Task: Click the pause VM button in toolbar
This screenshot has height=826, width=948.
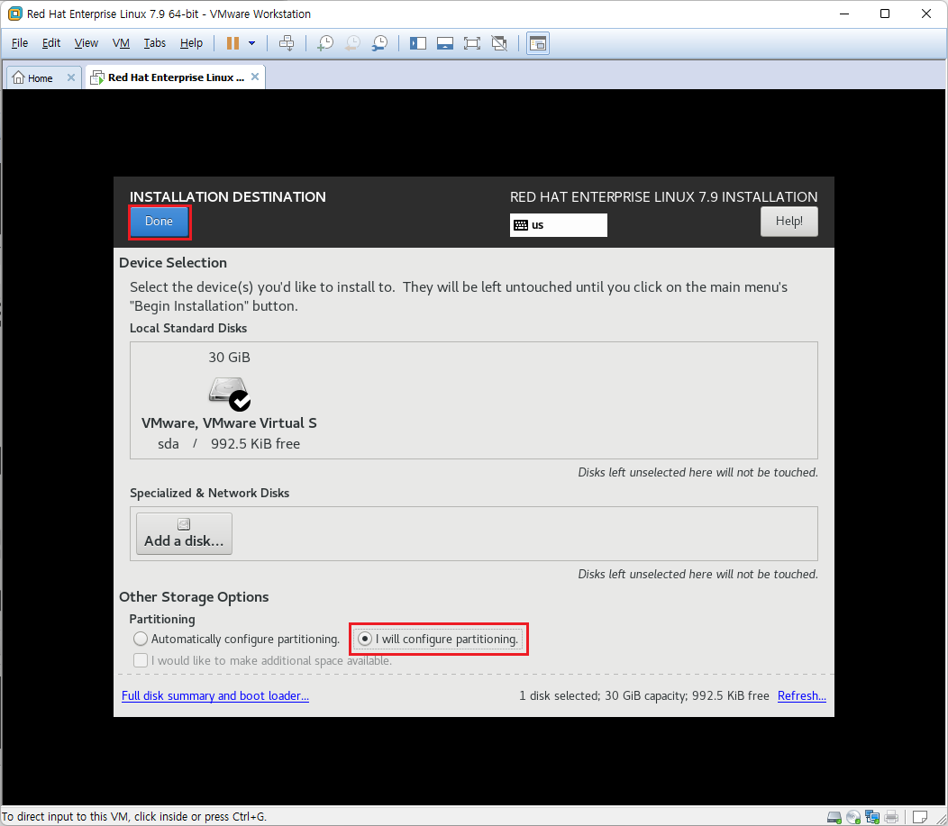Action: coord(232,43)
